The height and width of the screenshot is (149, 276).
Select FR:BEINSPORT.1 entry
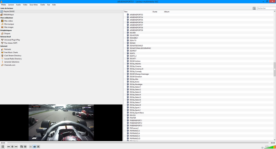(136, 120)
